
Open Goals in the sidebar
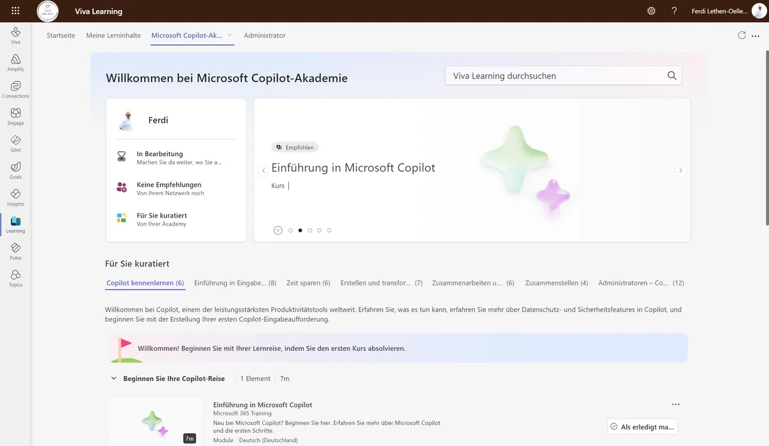tap(15, 170)
